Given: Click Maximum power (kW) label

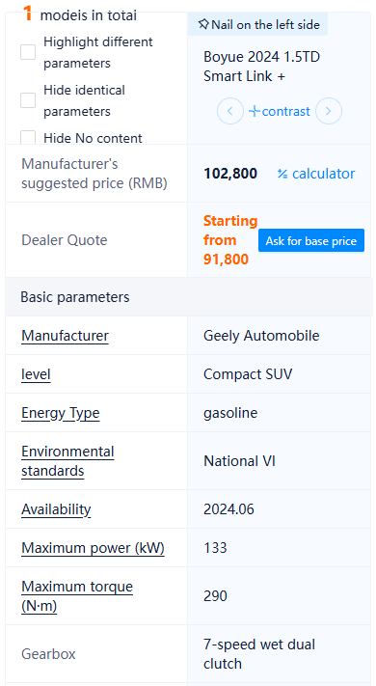Looking at the screenshot, I should (x=93, y=548).
